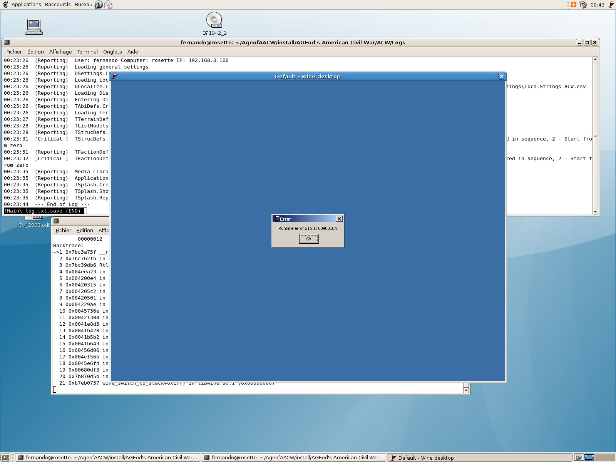Click the log terminal scrollbar down arrow
The width and height of the screenshot is (616, 462).
[595, 211]
